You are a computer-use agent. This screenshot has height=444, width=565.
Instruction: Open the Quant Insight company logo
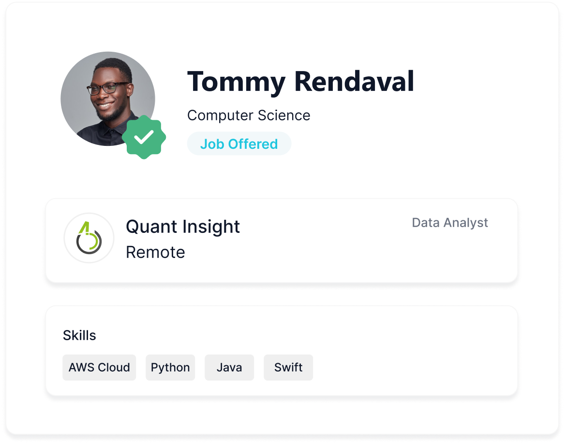tap(89, 238)
